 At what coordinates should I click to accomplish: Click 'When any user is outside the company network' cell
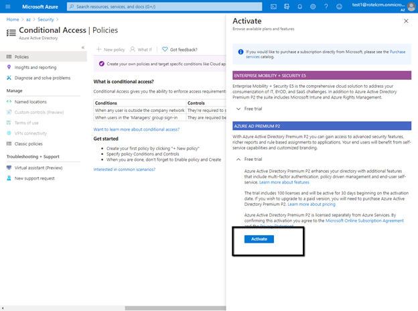coord(140,111)
